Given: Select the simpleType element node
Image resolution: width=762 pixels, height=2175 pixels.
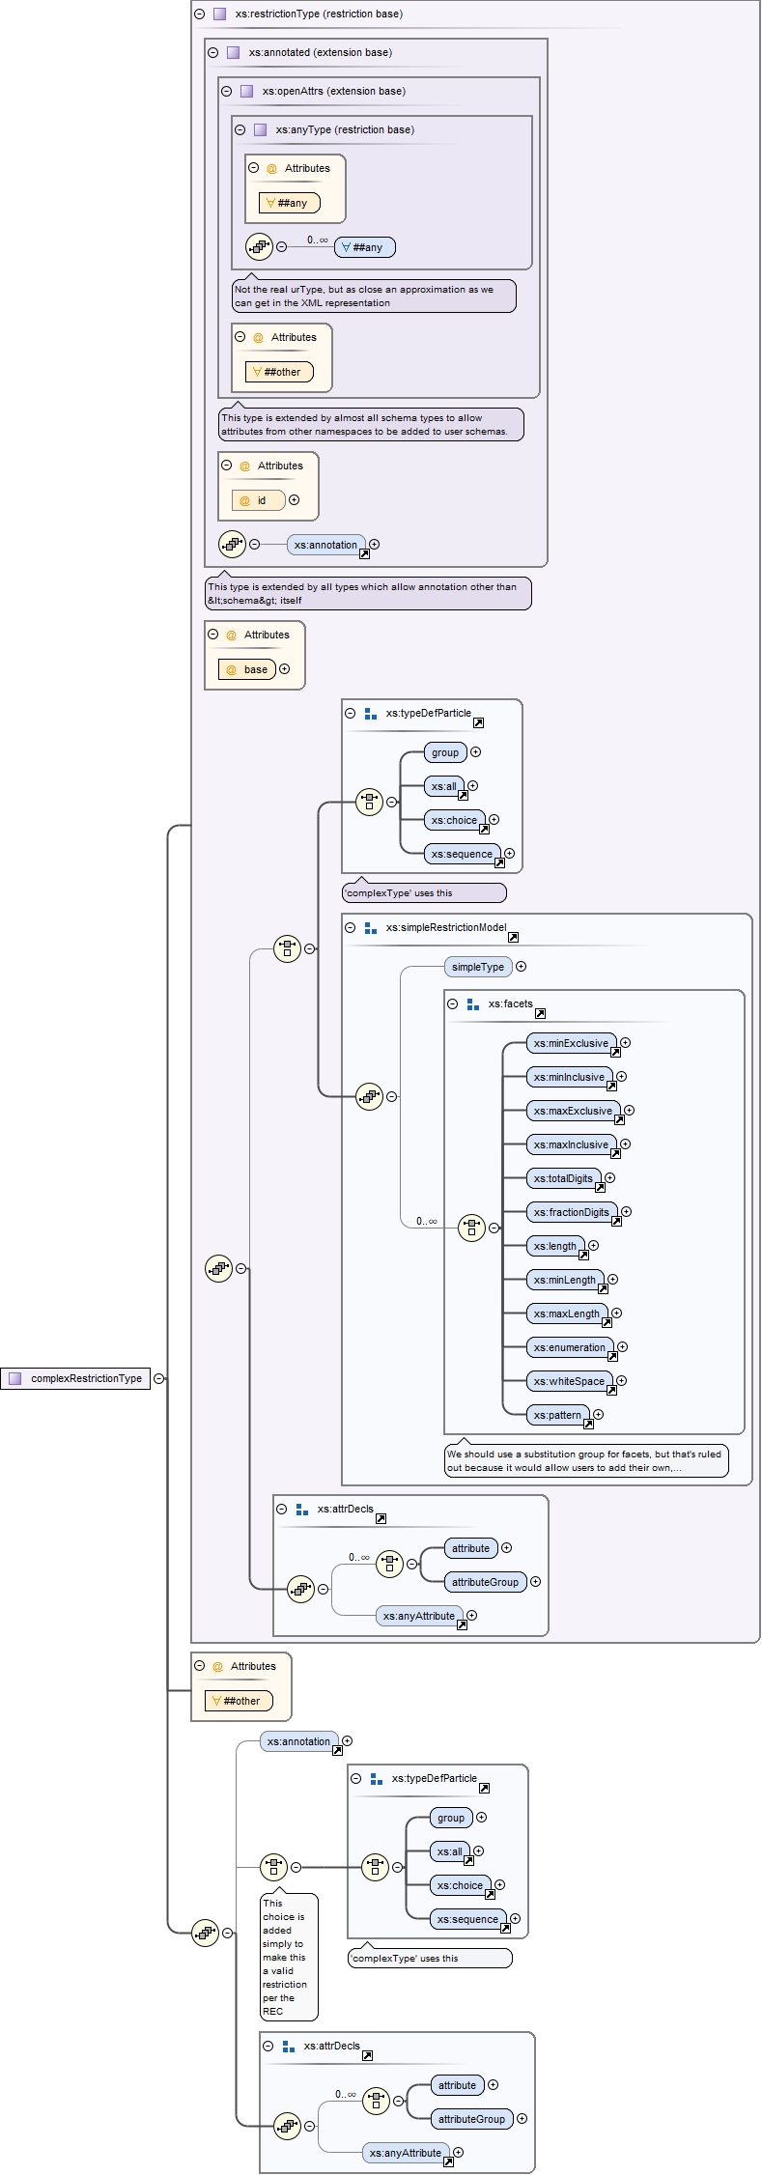Looking at the screenshot, I should pos(478,967).
